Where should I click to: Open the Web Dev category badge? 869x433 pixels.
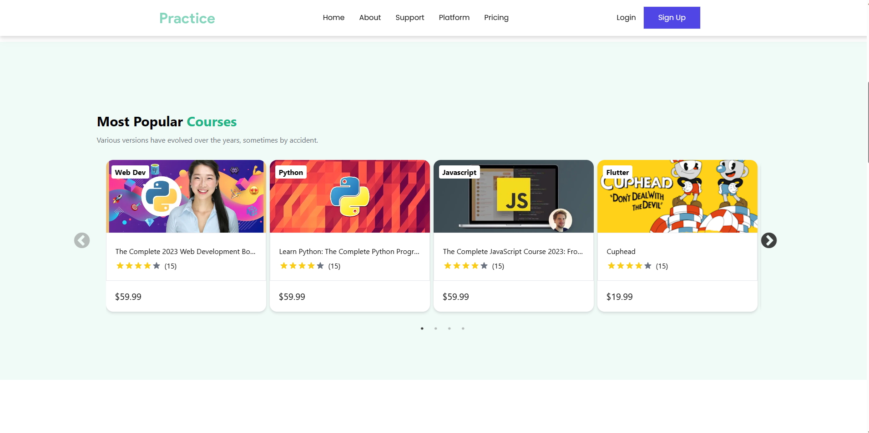(x=130, y=172)
